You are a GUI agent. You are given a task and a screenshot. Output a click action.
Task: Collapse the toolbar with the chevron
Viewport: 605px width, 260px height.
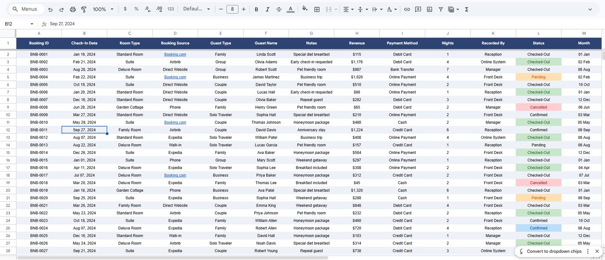(x=590, y=9)
